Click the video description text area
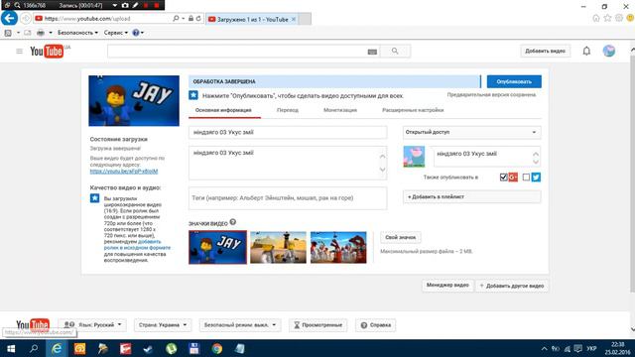 (288, 163)
